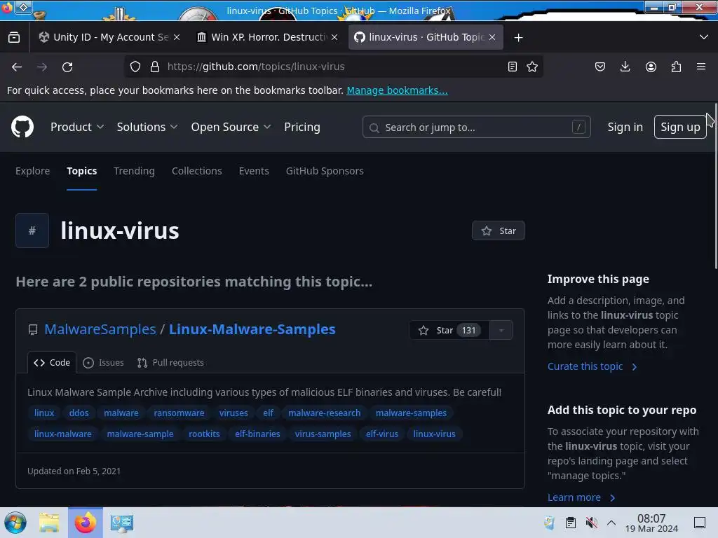Image resolution: width=718 pixels, height=538 pixels.
Task: Open the system settings icon on the taskbar
Action: (122, 523)
